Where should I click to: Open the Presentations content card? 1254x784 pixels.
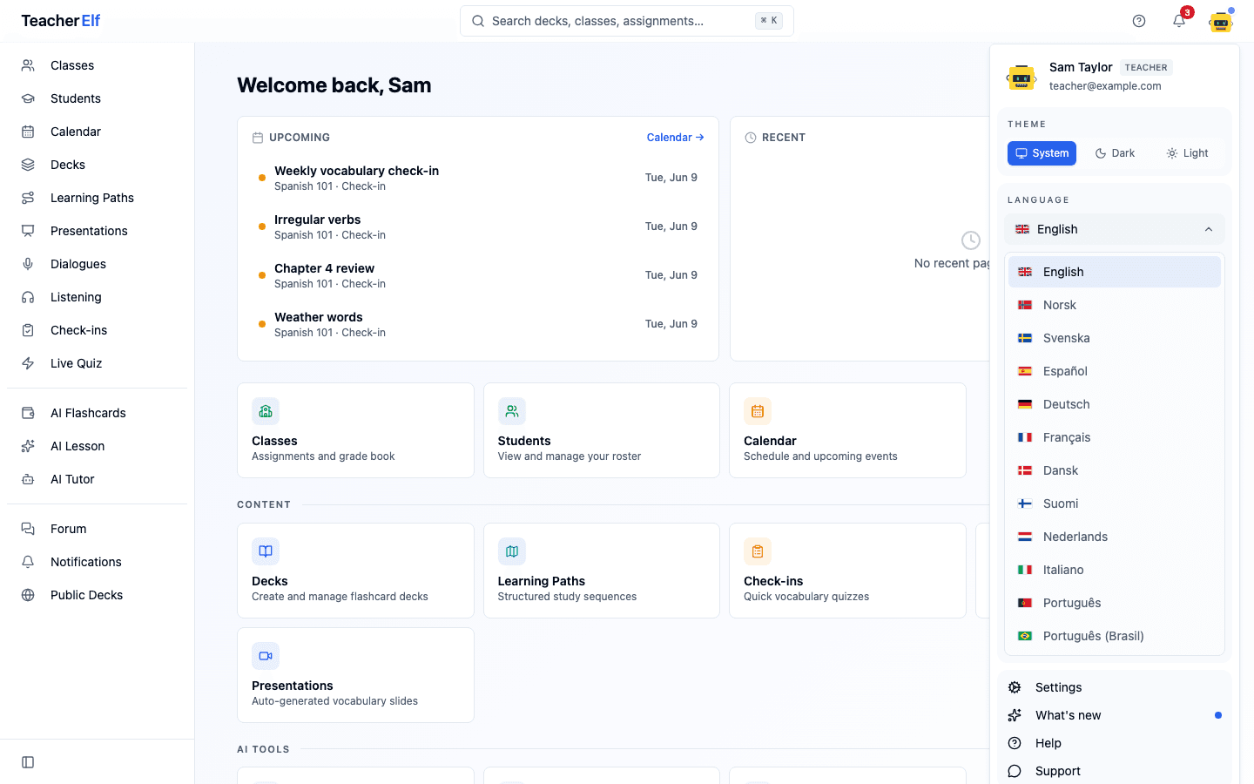click(x=355, y=675)
